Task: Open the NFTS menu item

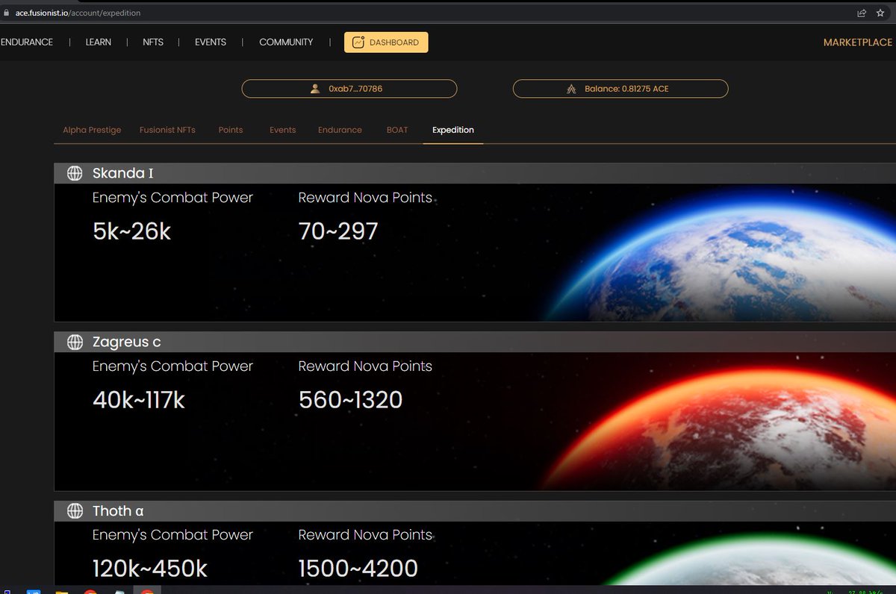Action: 153,43
